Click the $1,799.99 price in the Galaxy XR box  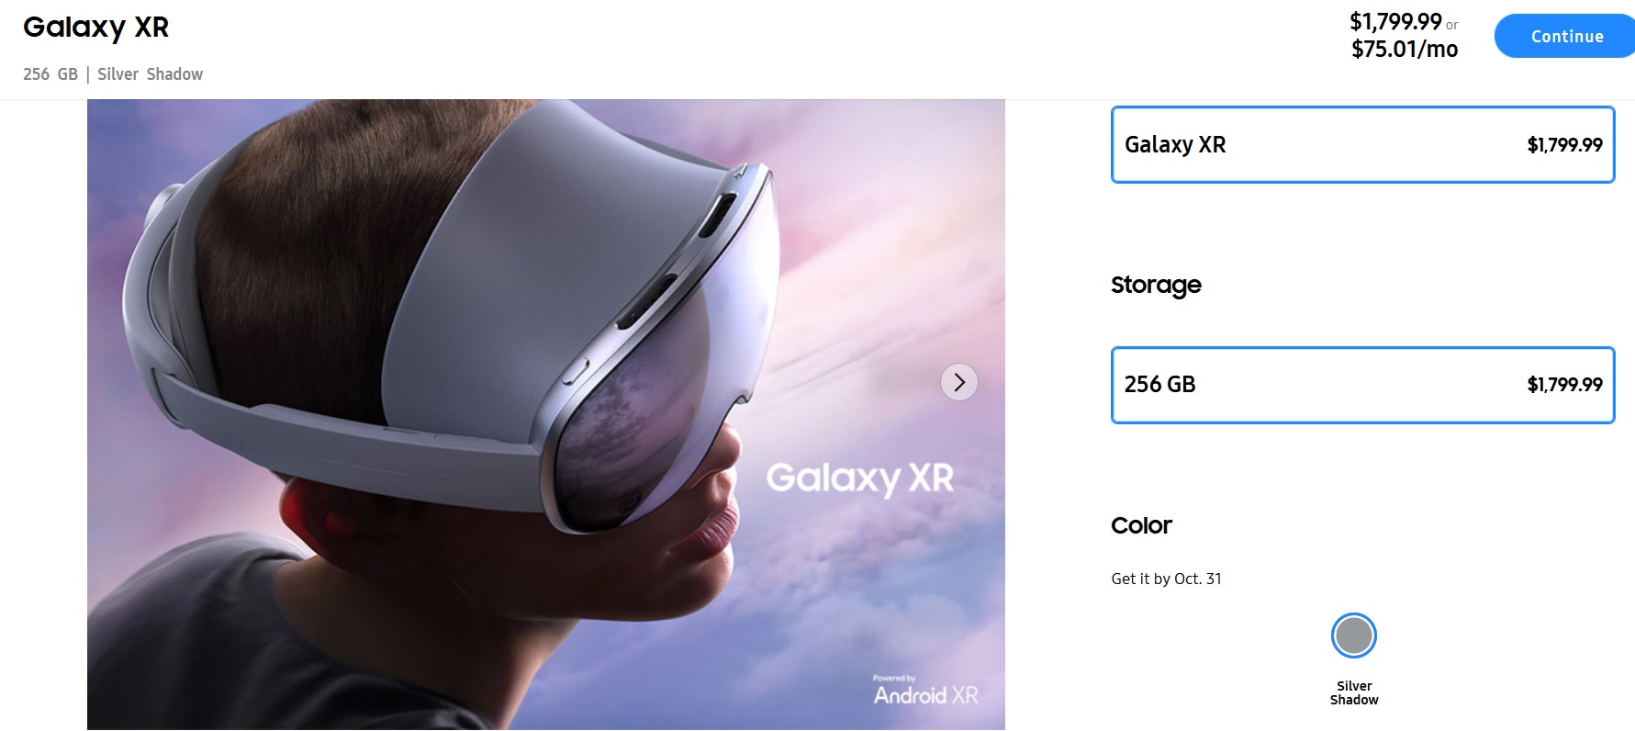click(1564, 145)
